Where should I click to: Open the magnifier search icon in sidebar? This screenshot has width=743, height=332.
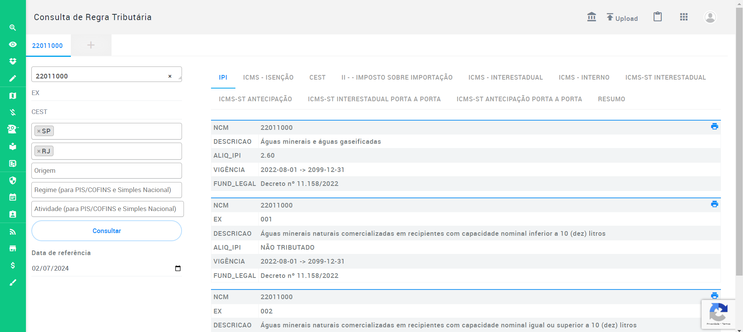(x=13, y=27)
